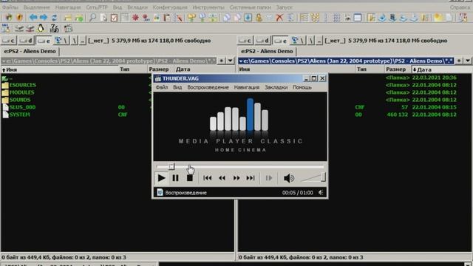Open the player's Вид menu
The height and width of the screenshot is (266, 473).
pyautogui.click(x=177, y=87)
